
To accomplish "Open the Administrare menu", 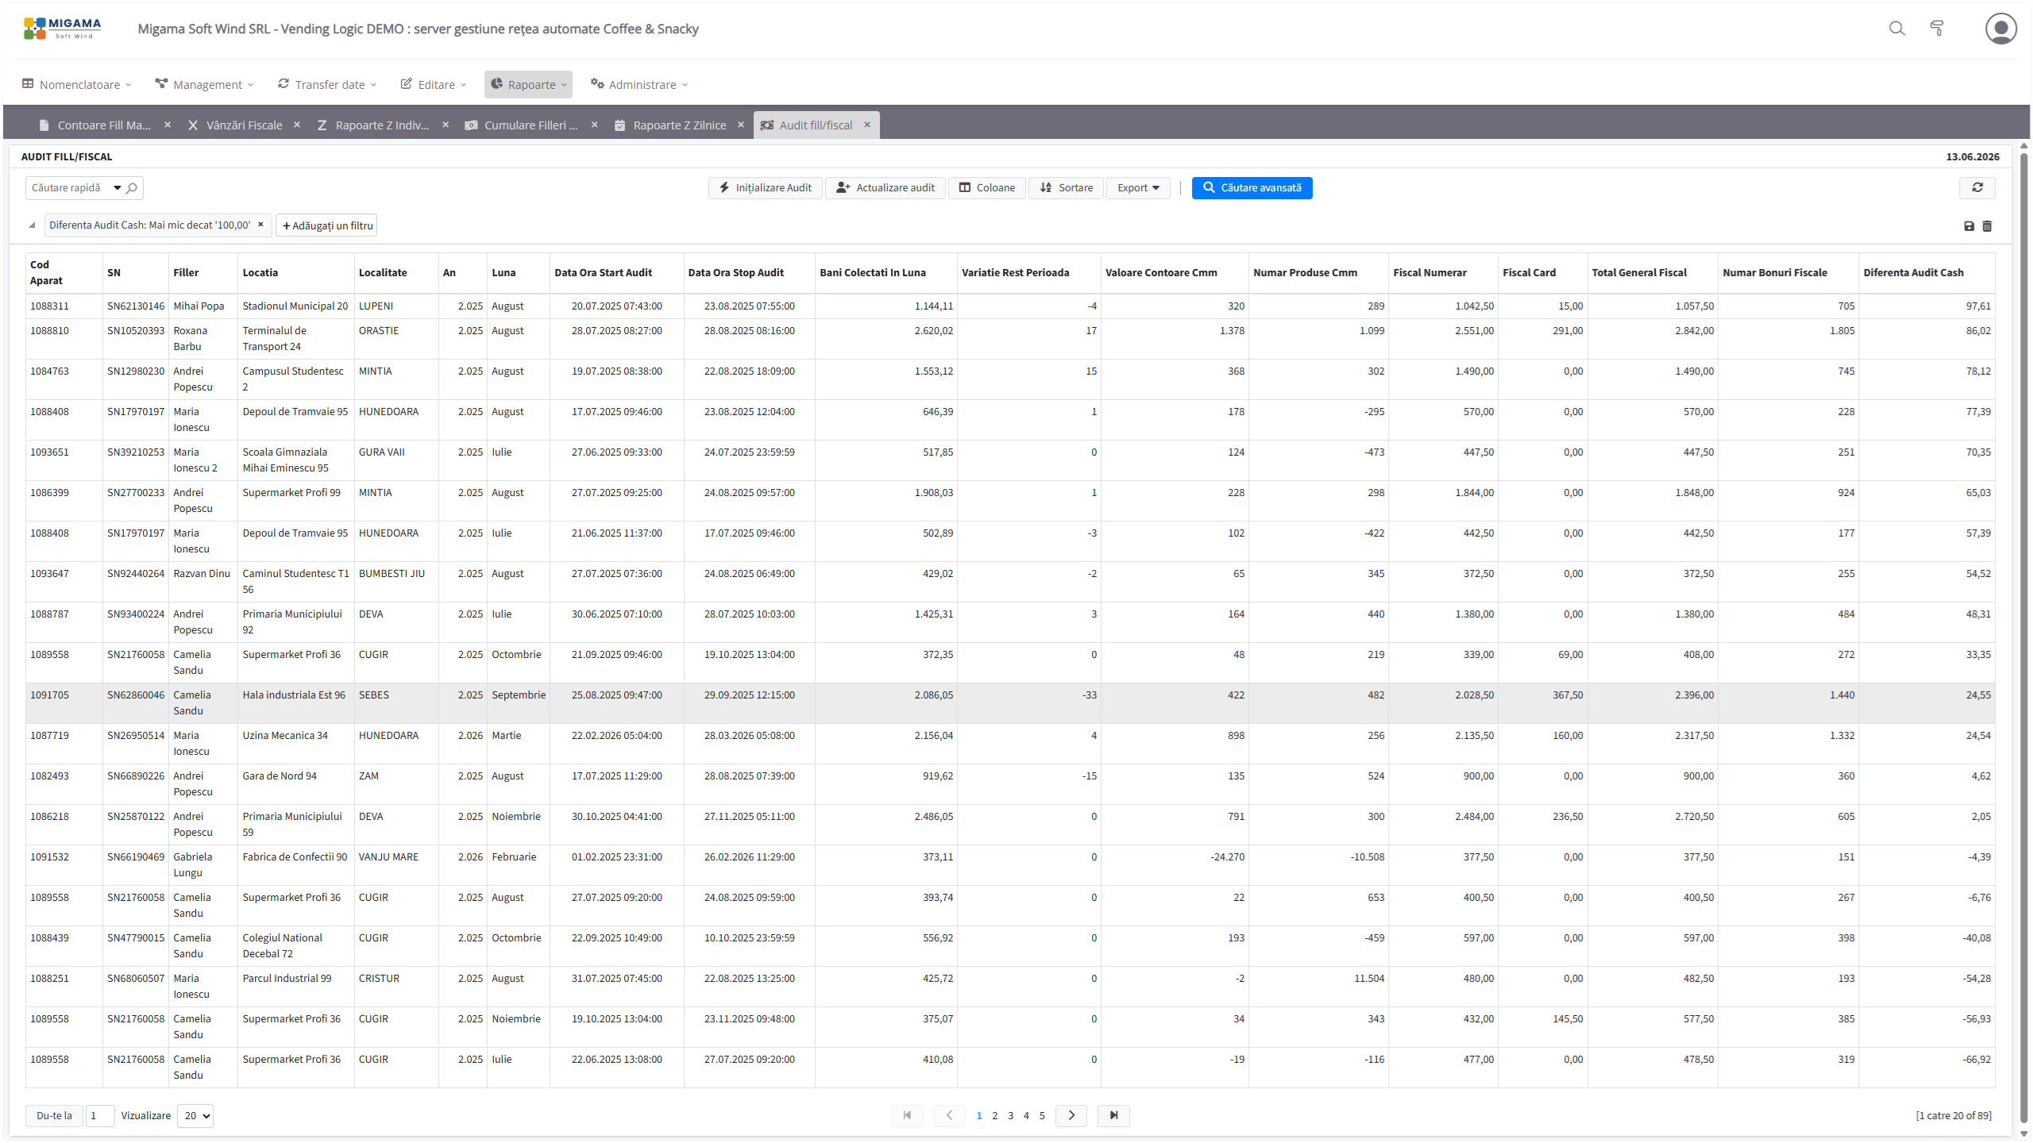I will tap(640, 84).
